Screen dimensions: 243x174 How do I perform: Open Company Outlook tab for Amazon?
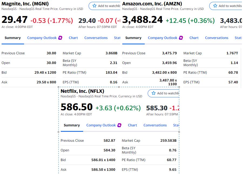163,38
